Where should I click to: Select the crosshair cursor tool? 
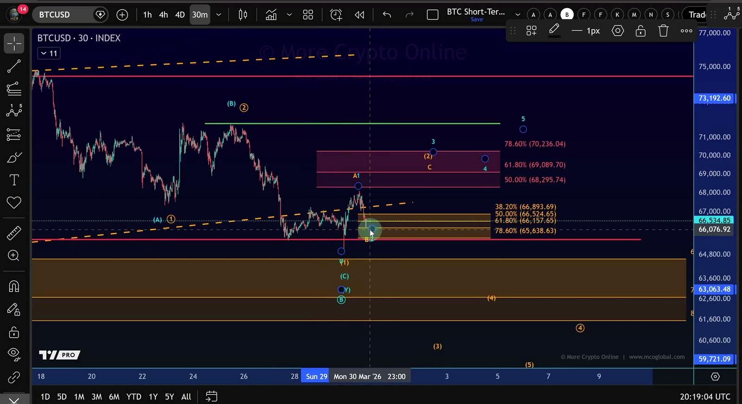[14, 44]
